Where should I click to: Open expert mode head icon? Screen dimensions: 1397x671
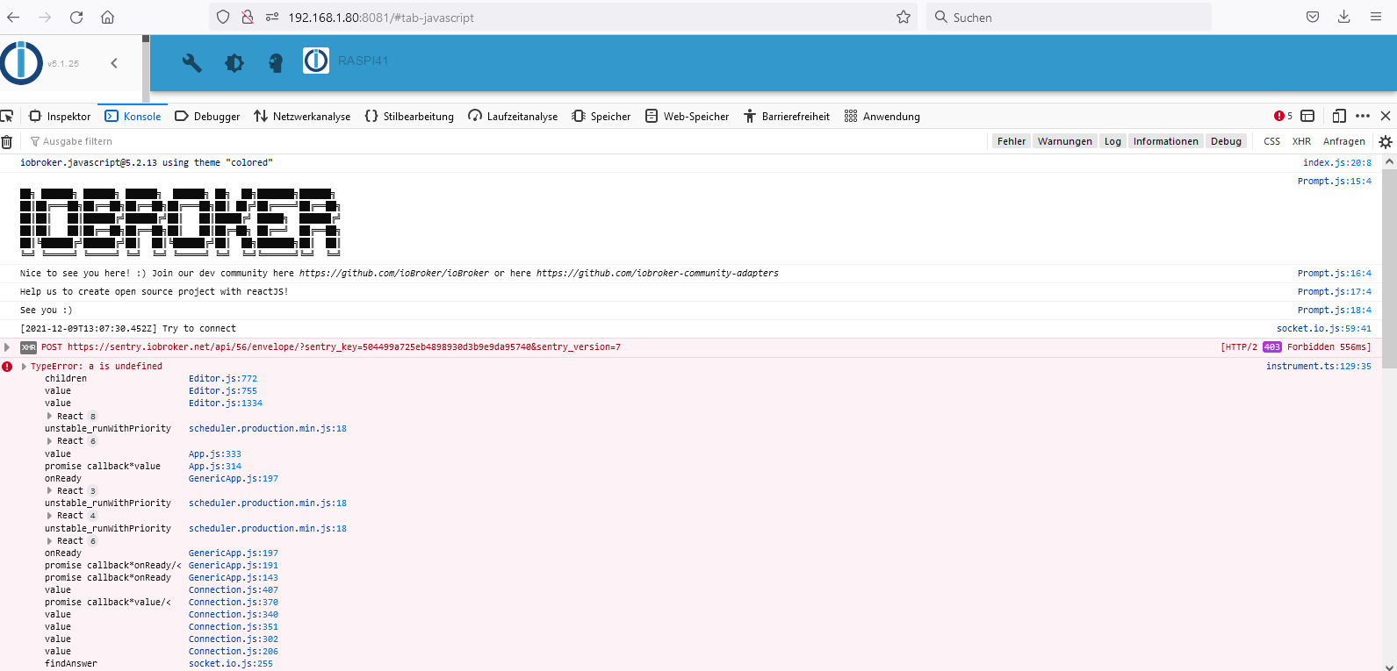276,62
